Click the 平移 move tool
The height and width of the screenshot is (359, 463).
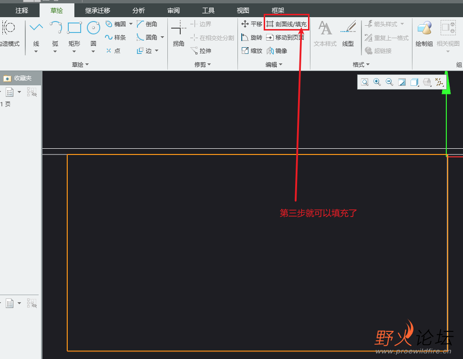[x=252, y=24]
